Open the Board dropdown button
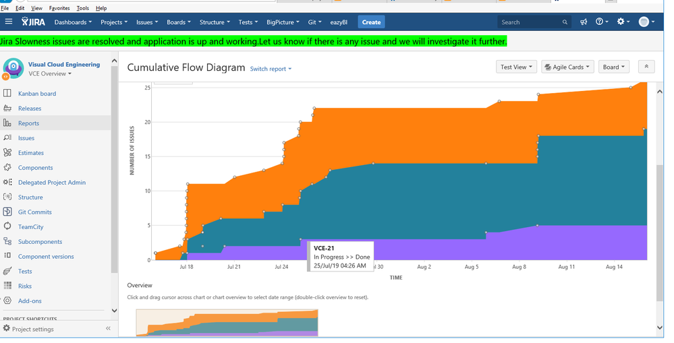The image size is (674, 343). point(614,67)
